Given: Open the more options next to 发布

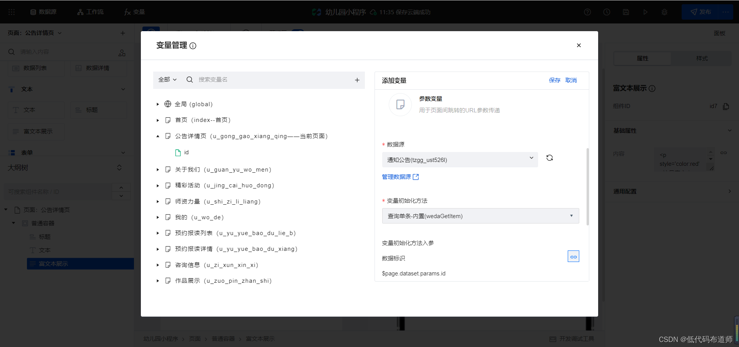Looking at the screenshot, I should (726, 12).
